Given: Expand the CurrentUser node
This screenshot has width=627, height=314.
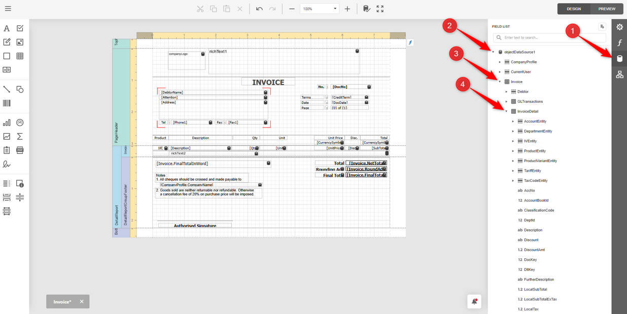Looking at the screenshot, I should (500, 72).
